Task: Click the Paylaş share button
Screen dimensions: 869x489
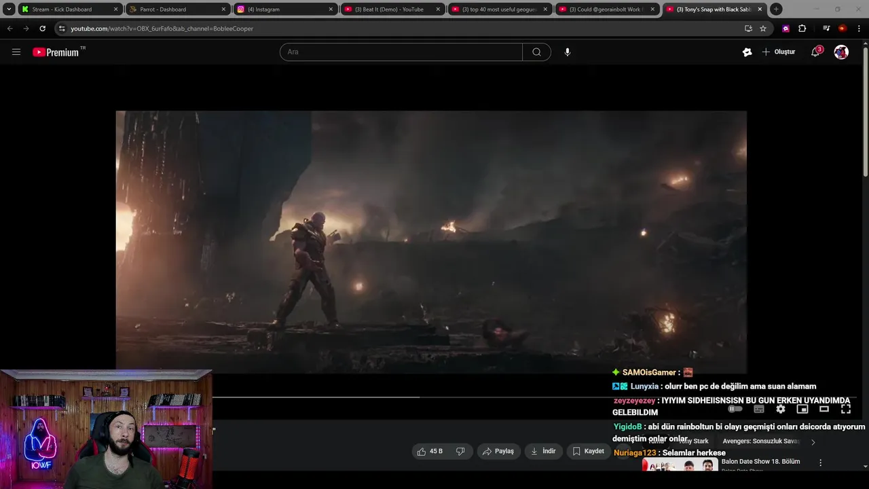Action: point(498,451)
